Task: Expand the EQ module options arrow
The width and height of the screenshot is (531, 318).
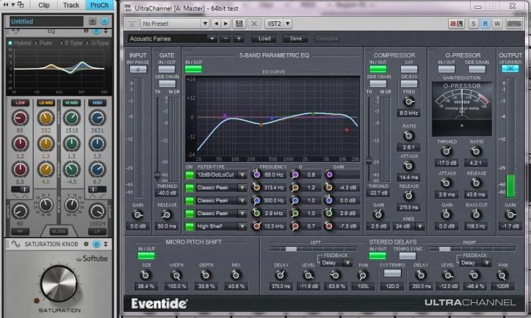Action: [x=106, y=31]
